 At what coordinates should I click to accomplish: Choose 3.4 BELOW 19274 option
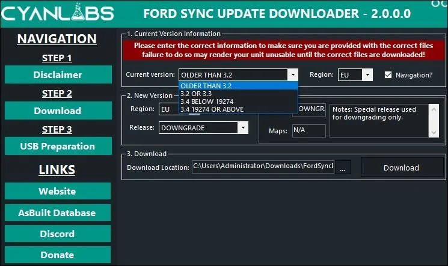coord(238,101)
